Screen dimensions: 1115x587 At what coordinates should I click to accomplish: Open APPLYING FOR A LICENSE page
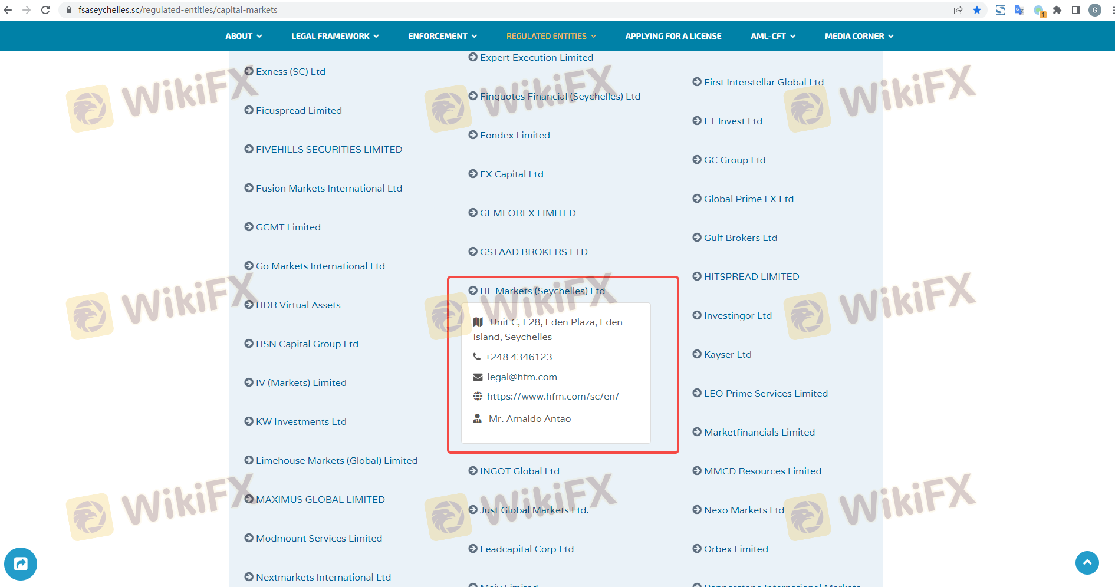click(x=673, y=36)
